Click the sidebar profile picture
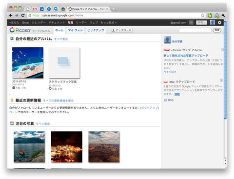 [167, 40]
